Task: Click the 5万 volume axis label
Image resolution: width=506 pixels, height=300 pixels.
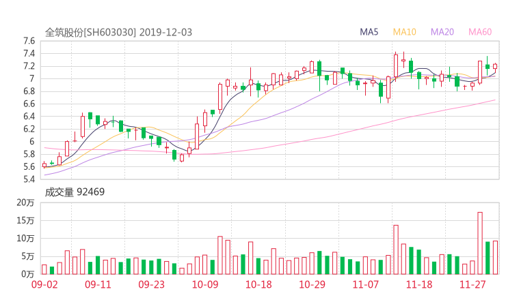Action: tap(28, 256)
